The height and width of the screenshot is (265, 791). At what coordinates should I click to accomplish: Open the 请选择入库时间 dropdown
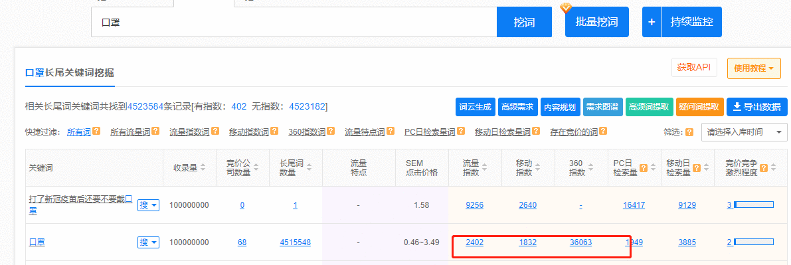pos(744,132)
